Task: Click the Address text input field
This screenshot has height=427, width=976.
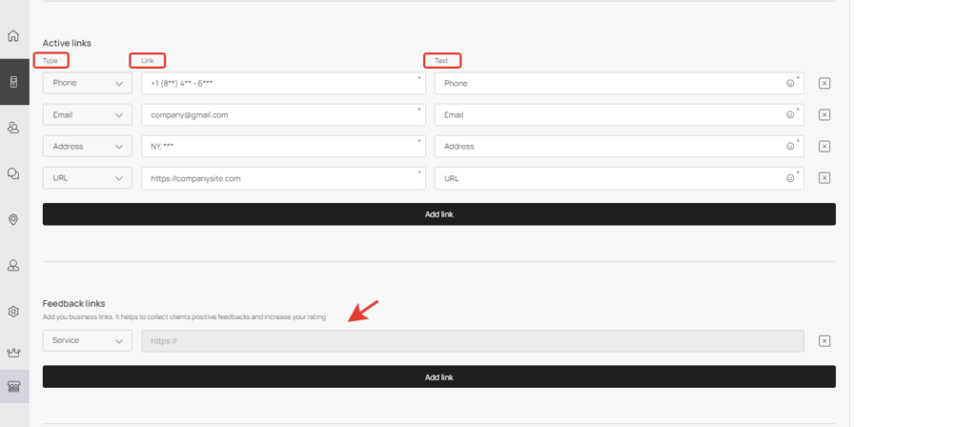Action: [619, 146]
